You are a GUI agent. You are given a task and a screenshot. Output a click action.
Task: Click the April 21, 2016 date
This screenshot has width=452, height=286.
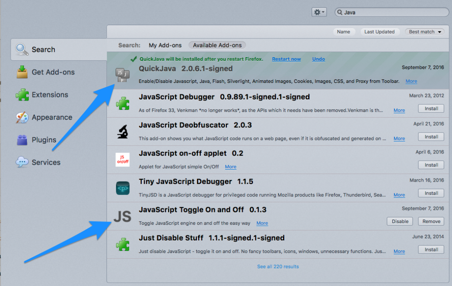(428, 124)
